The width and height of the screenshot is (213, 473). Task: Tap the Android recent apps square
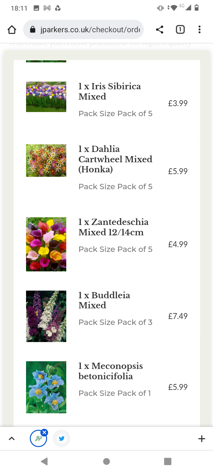168,461
